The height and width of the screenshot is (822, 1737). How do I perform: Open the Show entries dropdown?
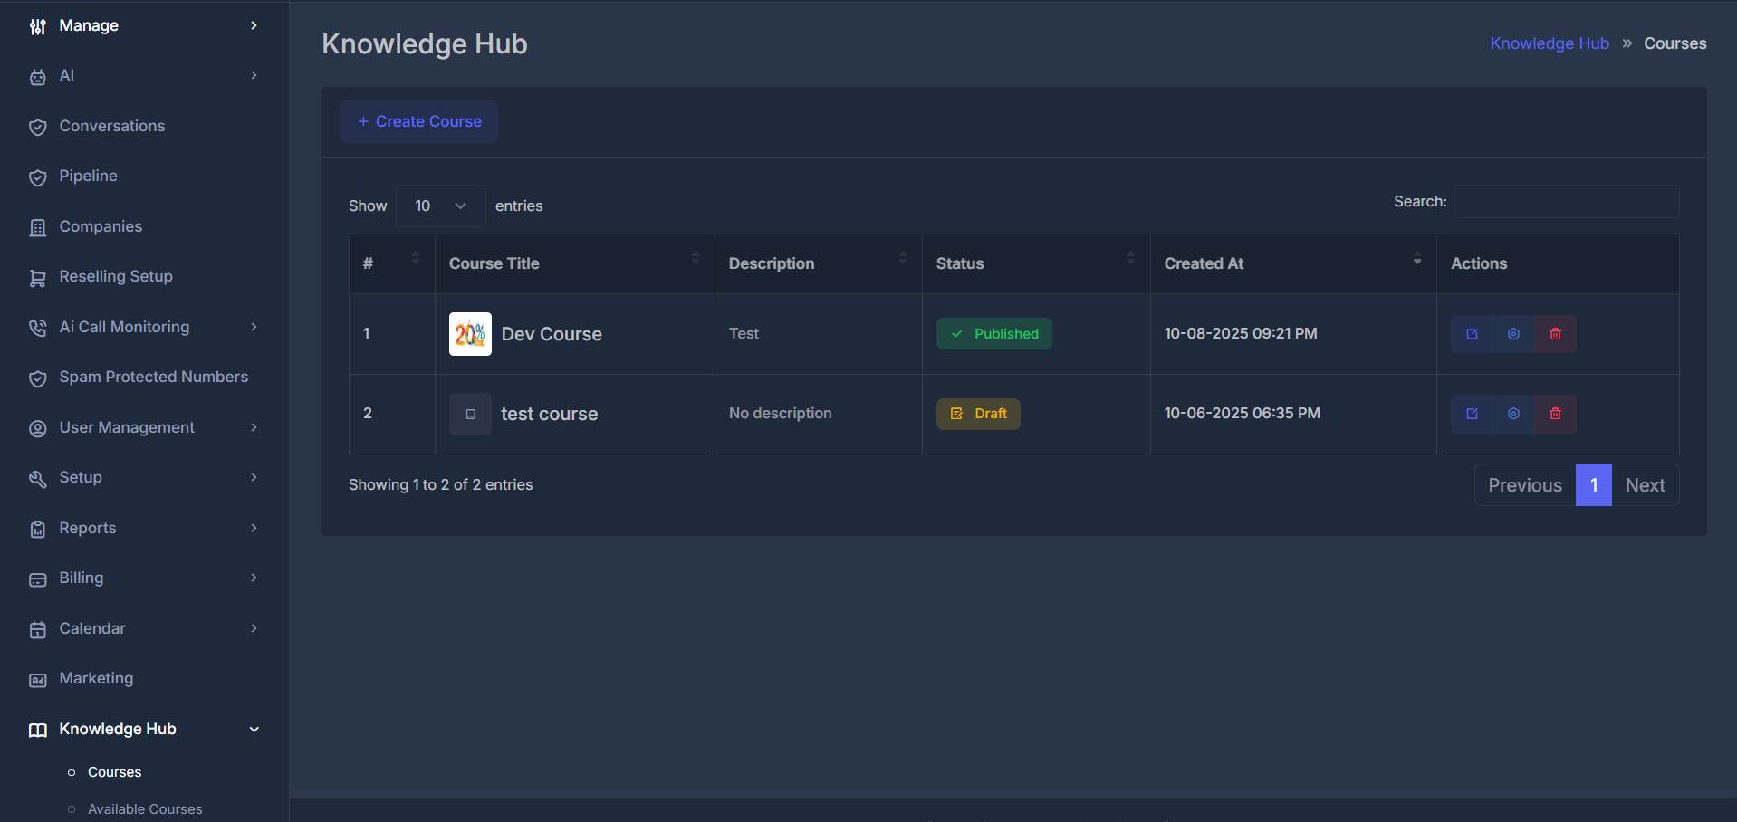click(440, 205)
